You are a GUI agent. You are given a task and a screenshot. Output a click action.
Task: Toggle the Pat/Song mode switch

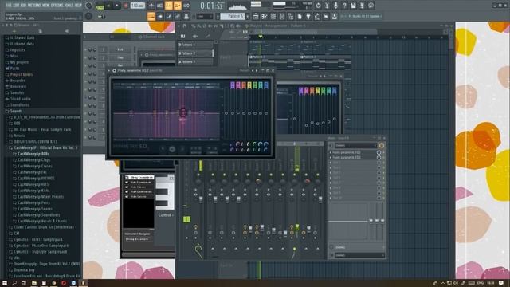(100, 6)
